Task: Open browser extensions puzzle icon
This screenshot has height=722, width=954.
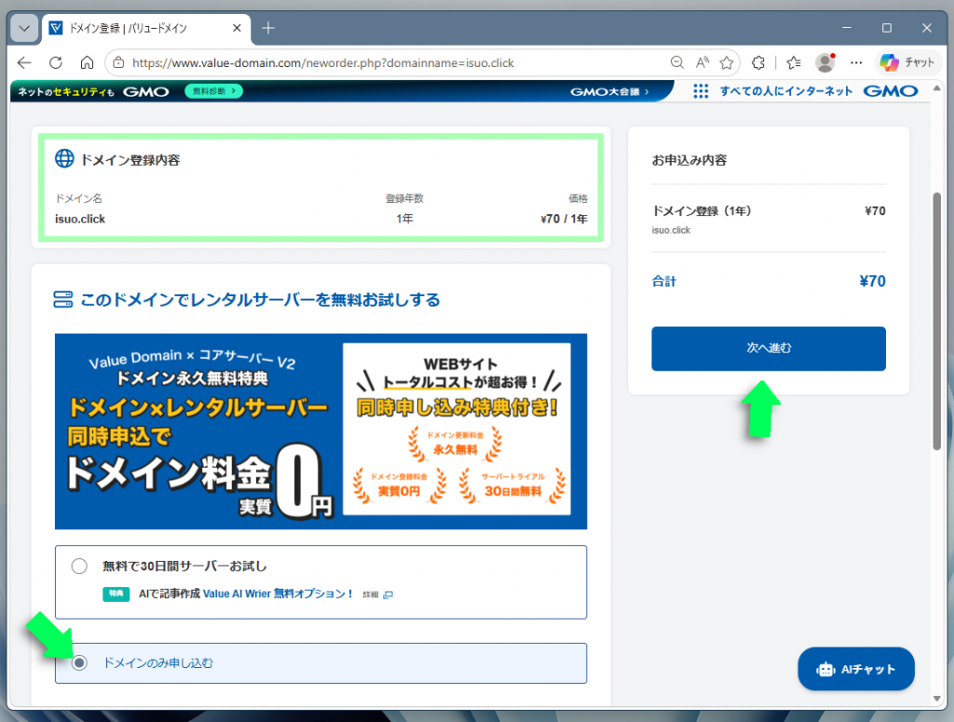Action: [758, 62]
